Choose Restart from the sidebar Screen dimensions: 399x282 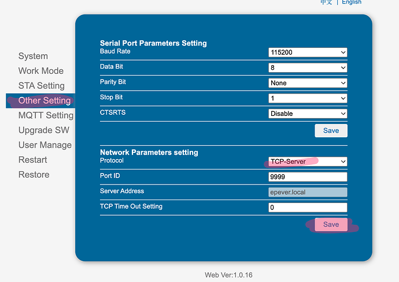tap(33, 160)
